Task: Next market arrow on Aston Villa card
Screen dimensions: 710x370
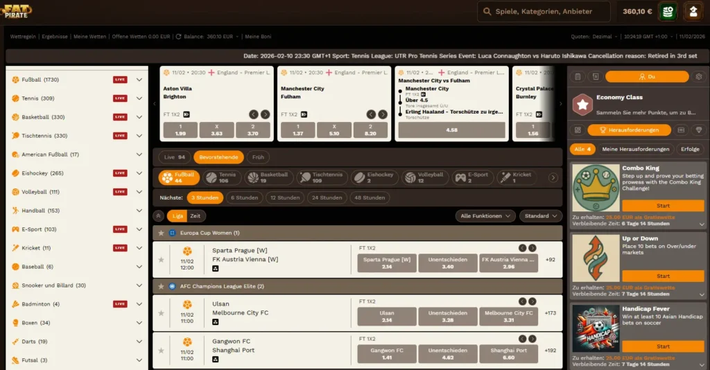Action: (266, 114)
